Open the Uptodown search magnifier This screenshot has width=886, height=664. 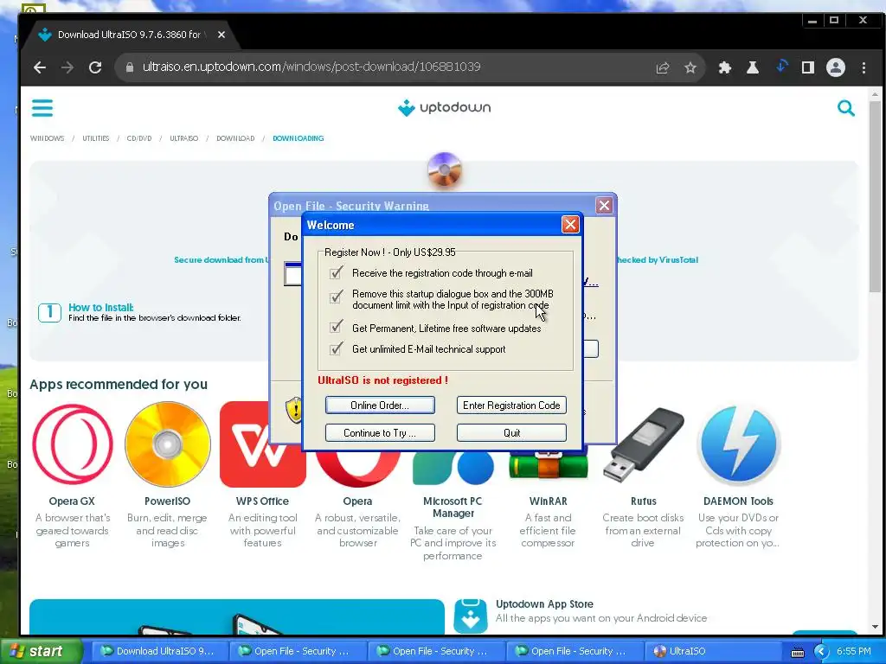click(x=845, y=108)
